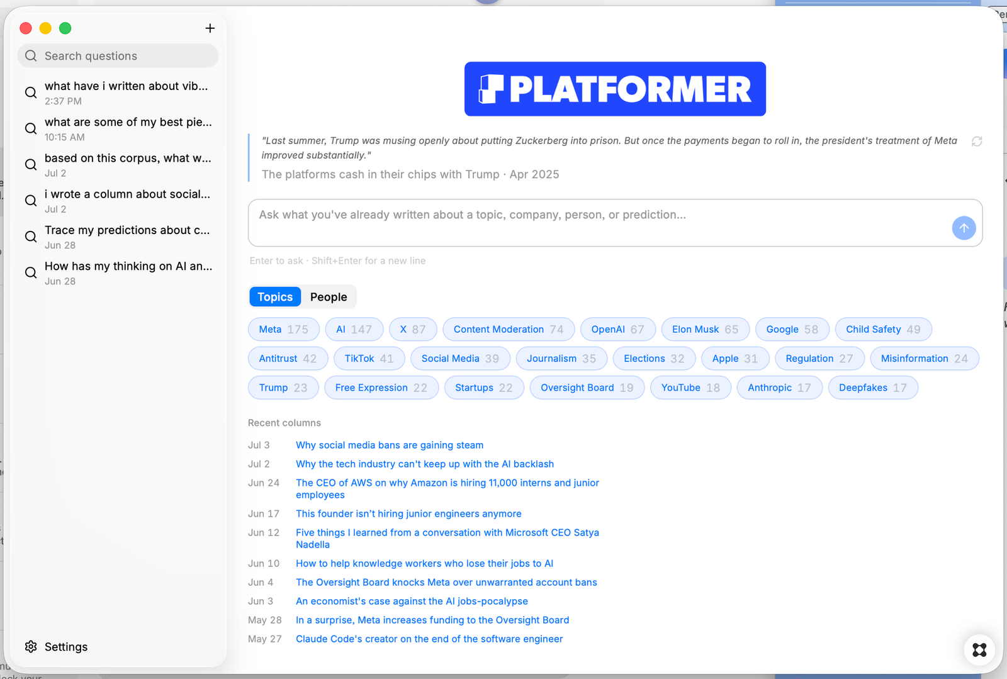This screenshot has width=1007, height=679.
Task: Select the Journalism topic chip
Action: click(x=561, y=359)
